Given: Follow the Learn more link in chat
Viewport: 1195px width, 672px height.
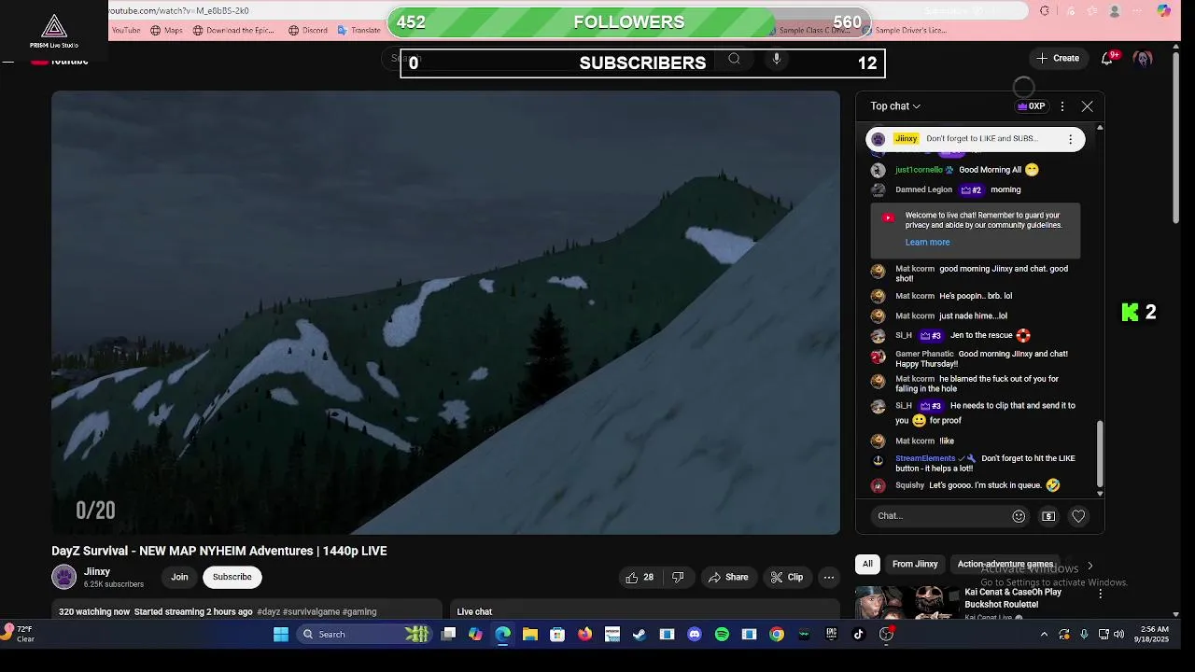Looking at the screenshot, I should pyautogui.click(x=927, y=242).
